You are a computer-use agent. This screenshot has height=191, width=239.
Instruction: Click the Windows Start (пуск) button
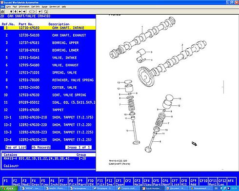[x=9, y=189]
